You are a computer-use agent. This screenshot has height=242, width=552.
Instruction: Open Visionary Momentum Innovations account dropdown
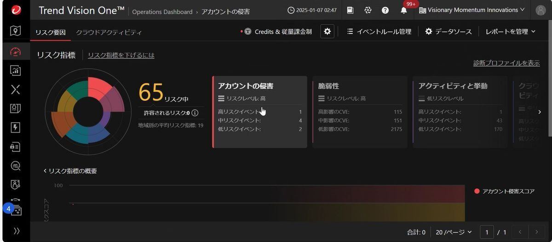471,10
